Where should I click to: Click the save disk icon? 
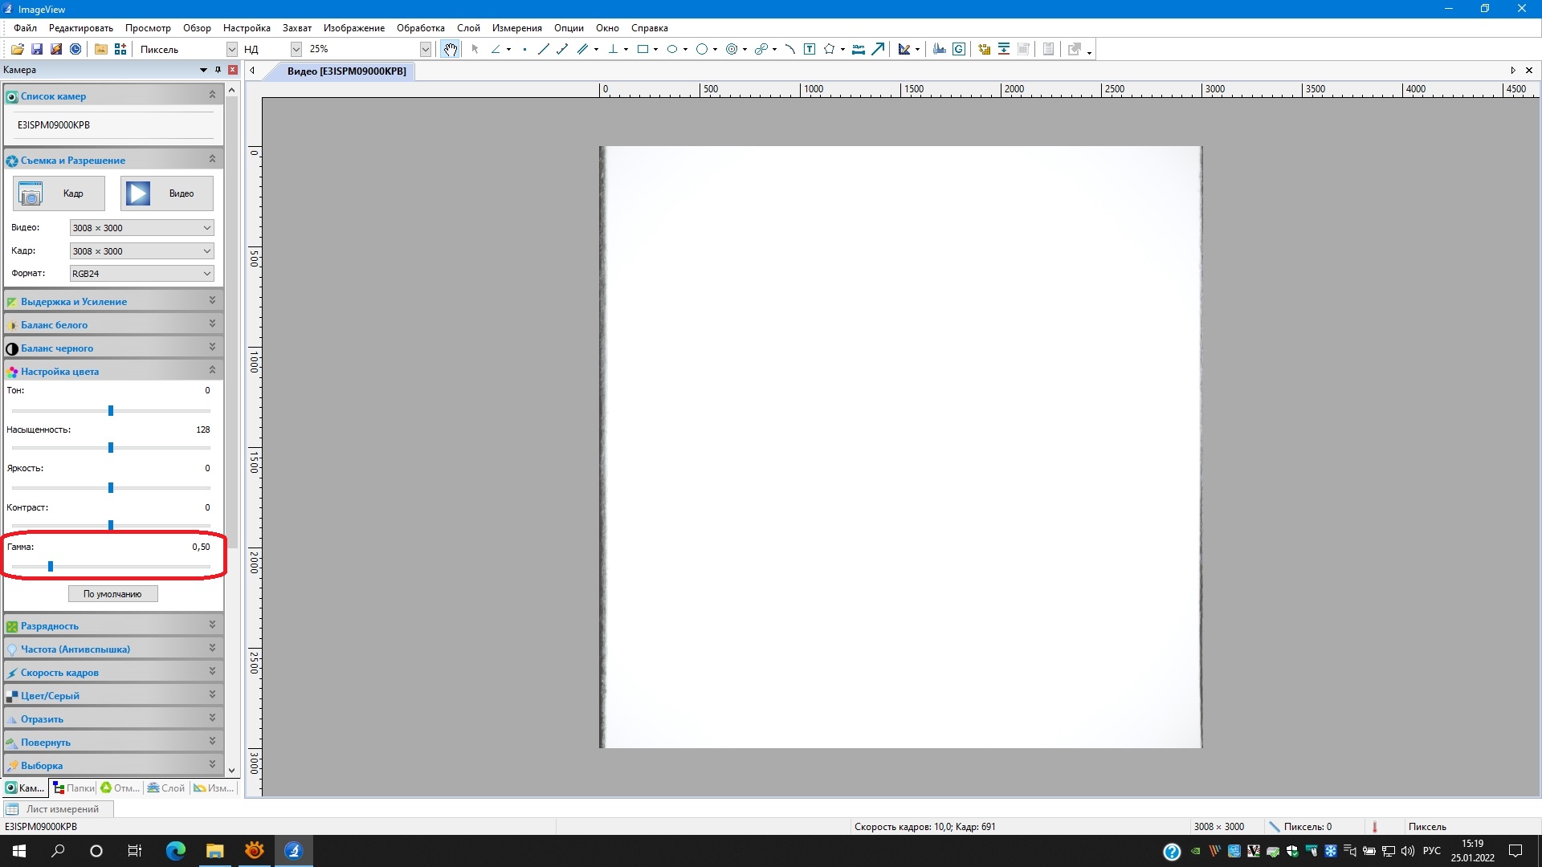[37, 50]
